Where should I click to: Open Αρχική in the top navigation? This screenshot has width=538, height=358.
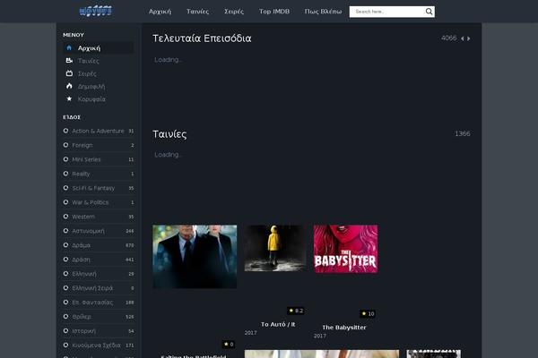(160, 12)
